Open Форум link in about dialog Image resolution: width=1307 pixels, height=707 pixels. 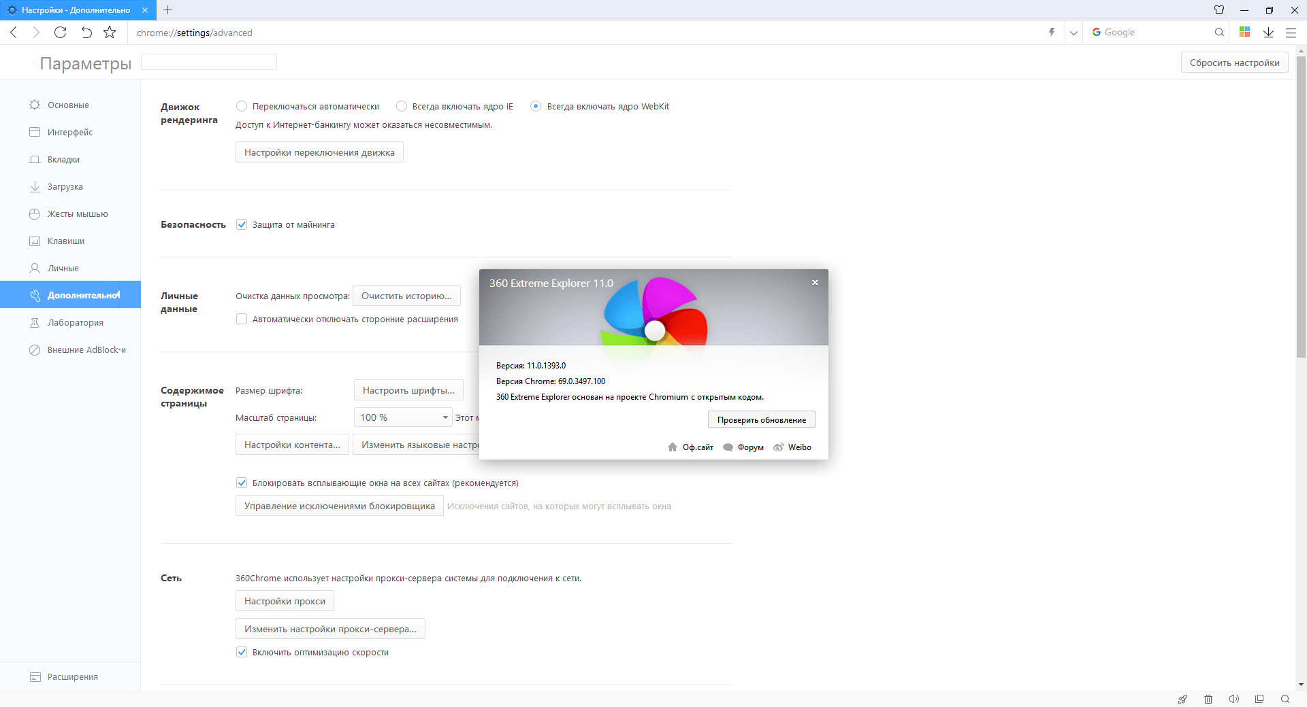743,447
